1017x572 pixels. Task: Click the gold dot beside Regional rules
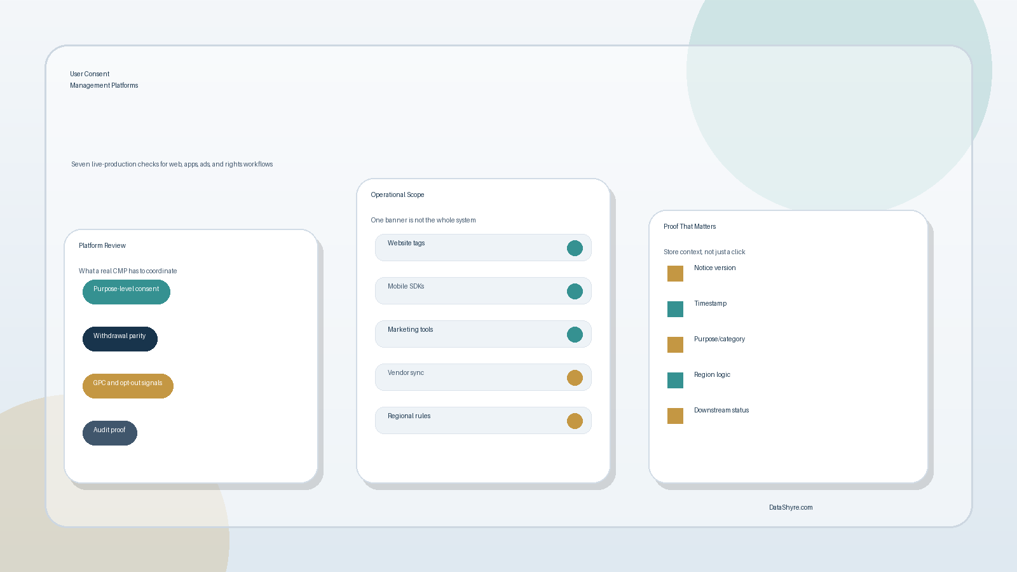click(575, 421)
